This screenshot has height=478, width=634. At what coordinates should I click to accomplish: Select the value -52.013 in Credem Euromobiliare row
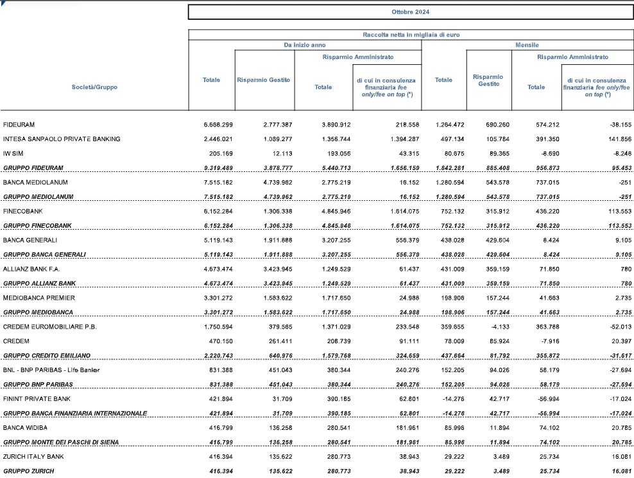(x=621, y=327)
